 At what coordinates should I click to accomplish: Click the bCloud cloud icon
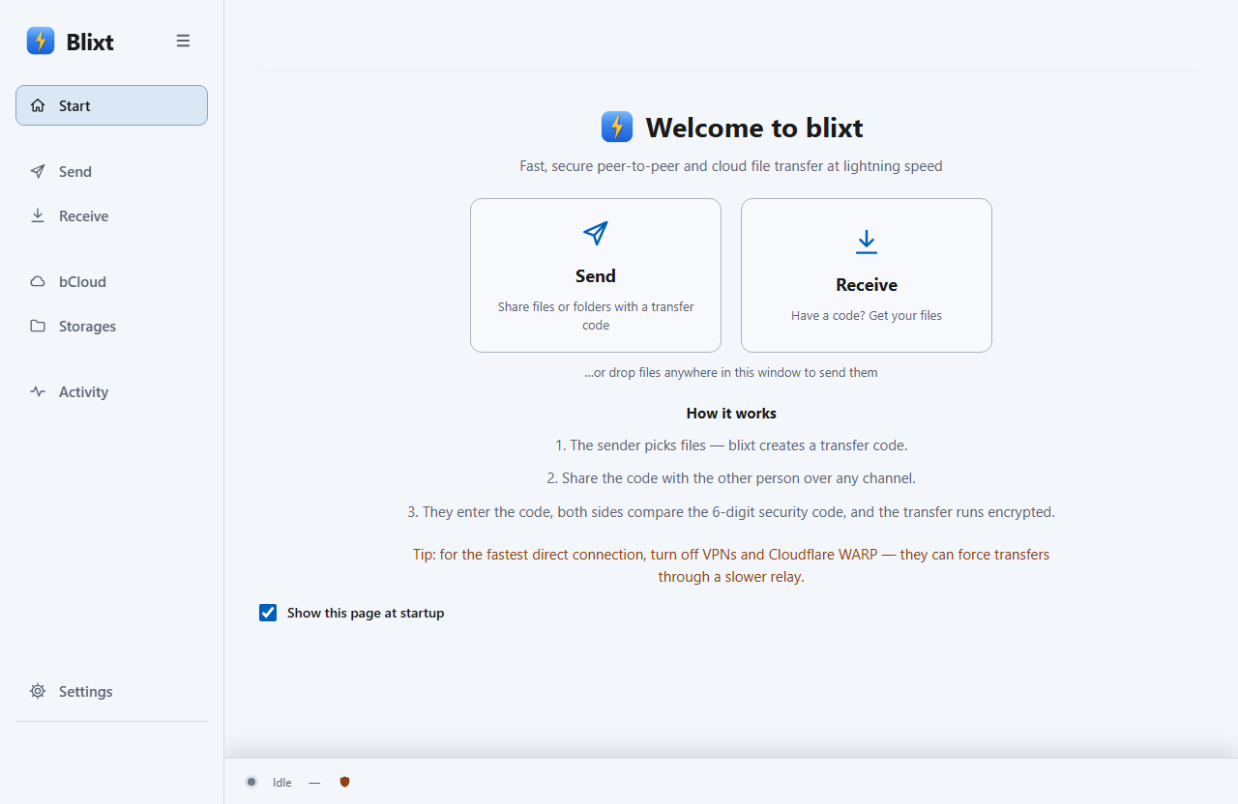(x=38, y=281)
